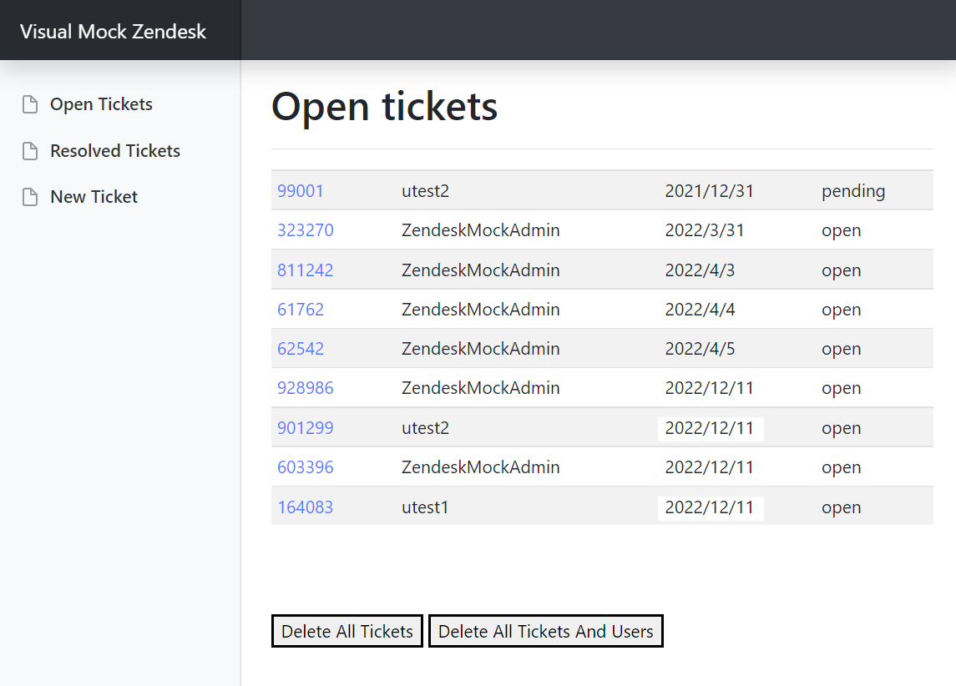956x686 pixels.
Task: Click the pending status of ticket 99001
Action: (853, 191)
